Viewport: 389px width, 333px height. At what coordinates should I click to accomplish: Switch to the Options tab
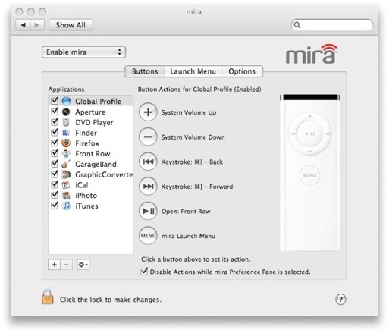tap(242, 71)
